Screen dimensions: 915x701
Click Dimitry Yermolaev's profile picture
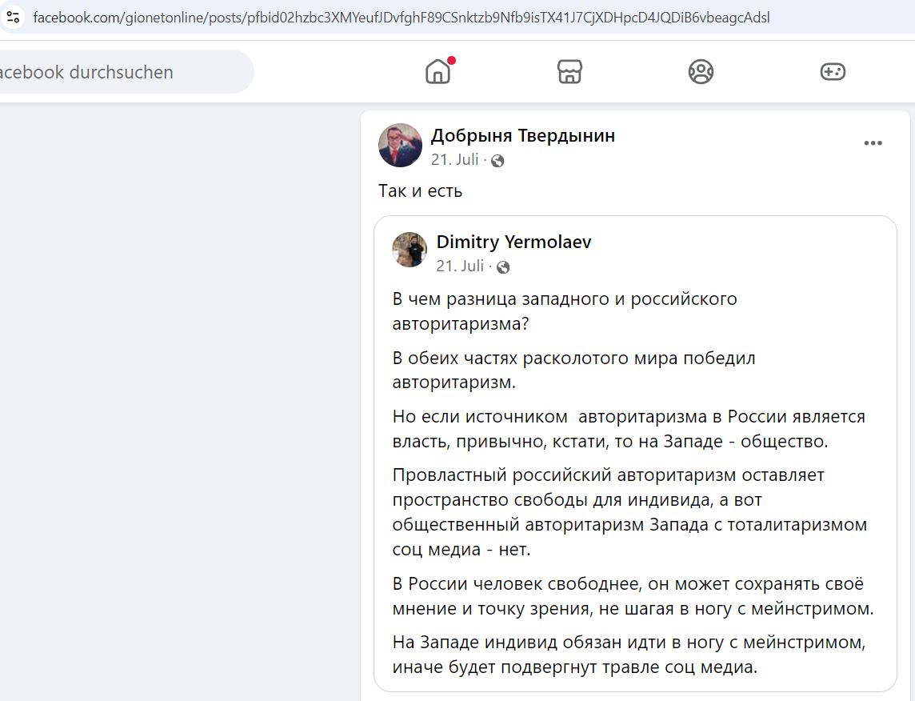click(409, 250)
